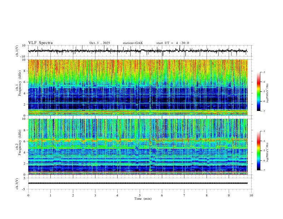Select the date text "Oct. 3 , 2025"
The width and height of the screenshot is (283, 219).
100,43
